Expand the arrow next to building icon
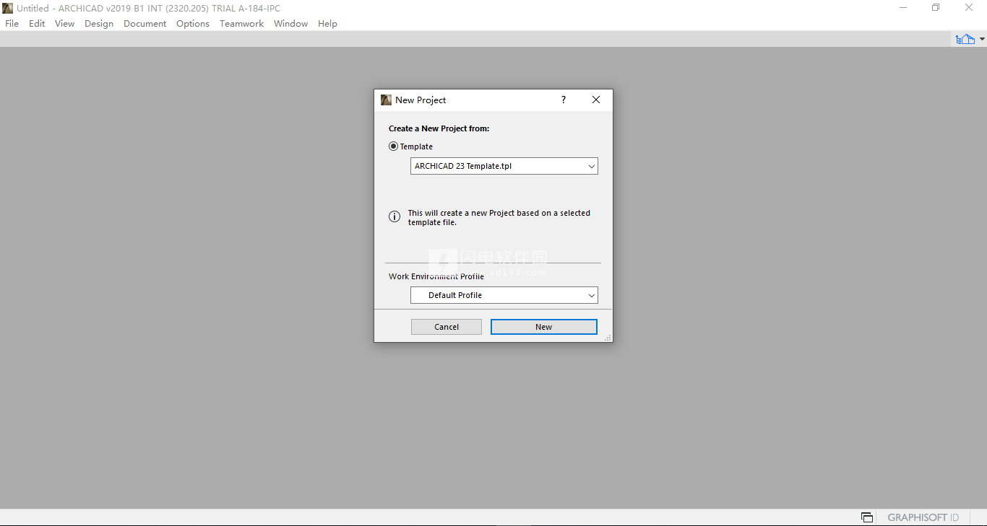The height and width of the screenshot is (526, 987). 982,39
